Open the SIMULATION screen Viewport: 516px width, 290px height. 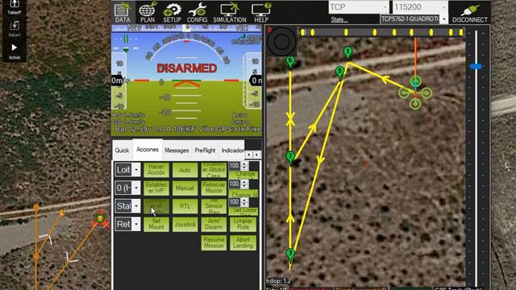coord(229,12)
